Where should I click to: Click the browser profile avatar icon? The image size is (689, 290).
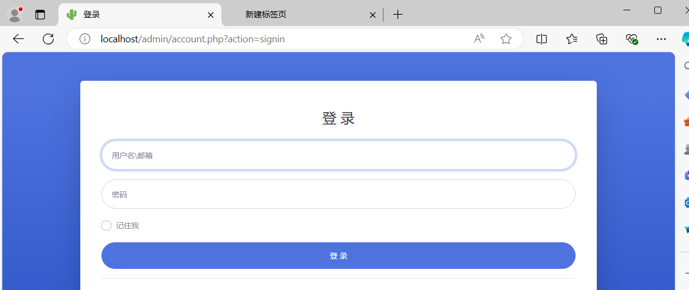(15, 15)
